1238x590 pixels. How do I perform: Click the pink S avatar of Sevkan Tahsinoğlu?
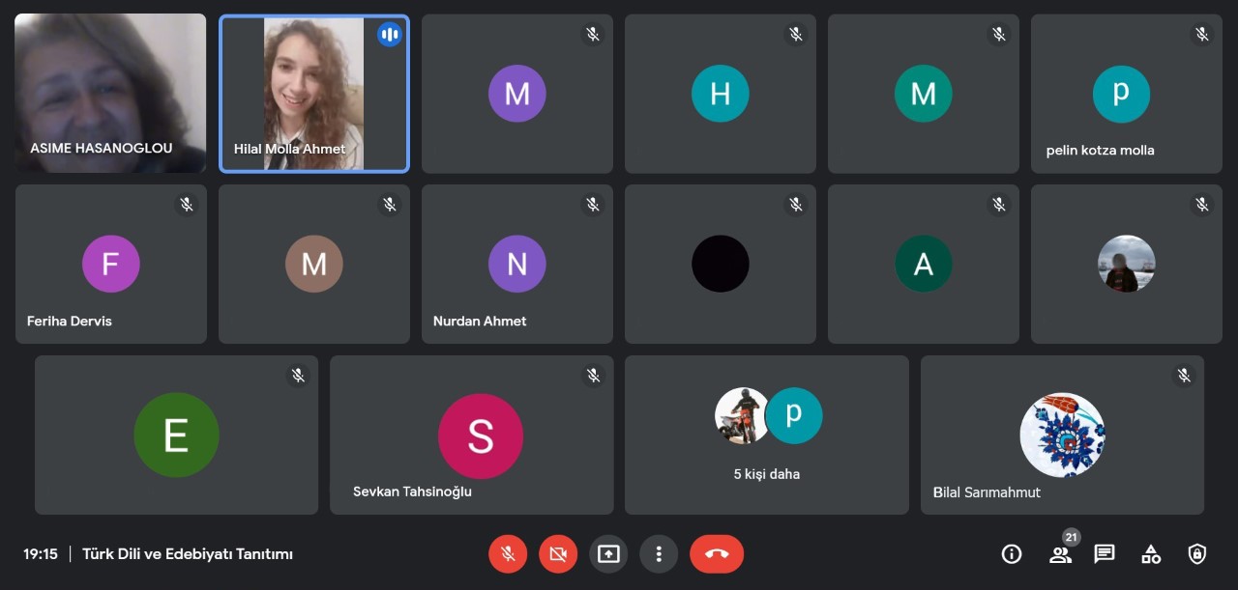click(x=481, y=435)
